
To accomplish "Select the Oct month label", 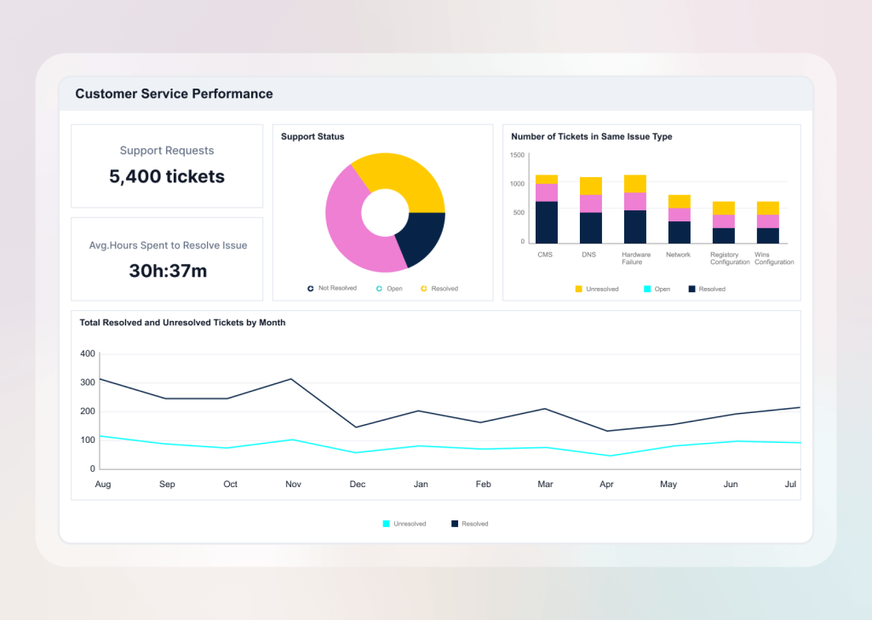I will pos(230,485).
